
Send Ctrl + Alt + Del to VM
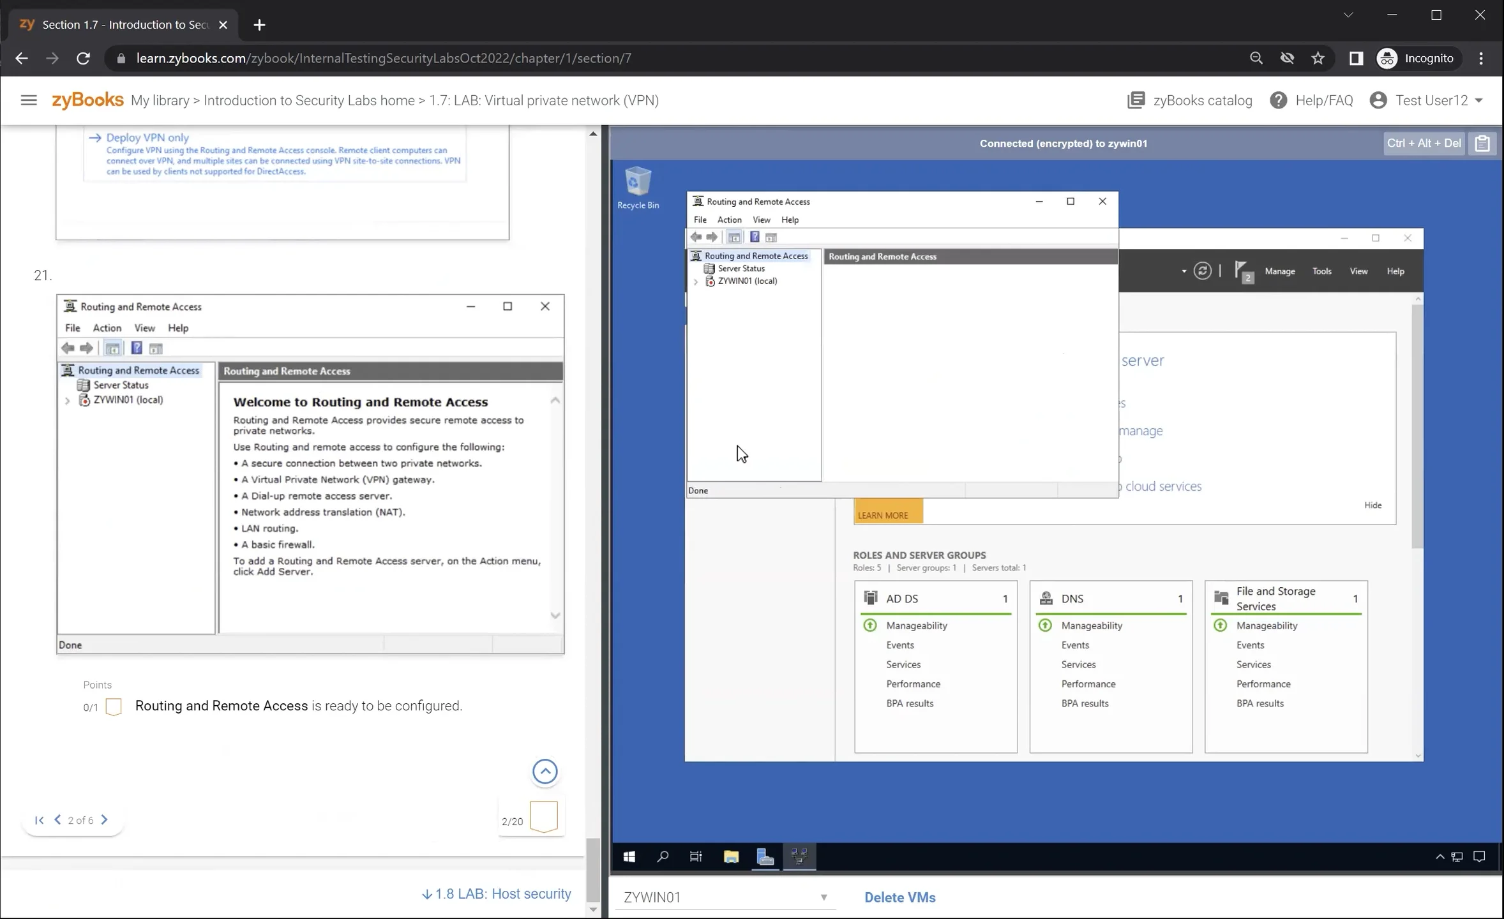click(1424, 144)
